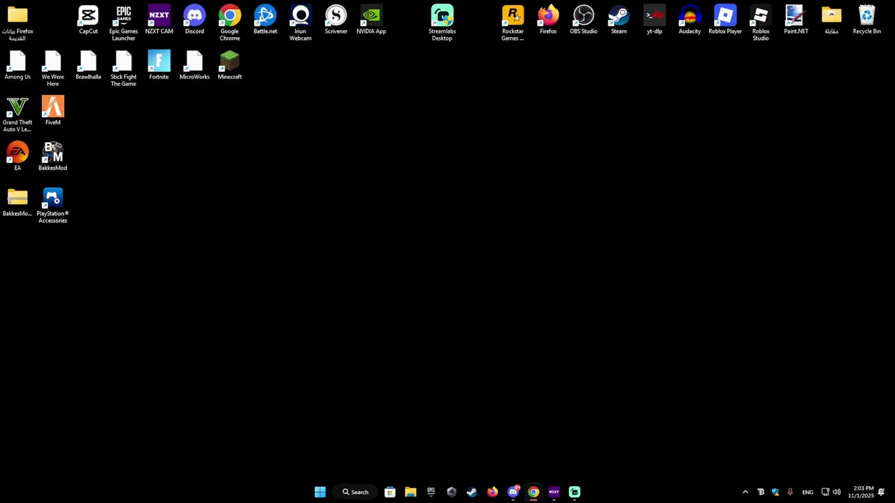Click the Iriun Webcam desktop icon

(301, 23)
